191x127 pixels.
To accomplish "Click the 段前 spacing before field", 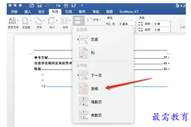I will click(161, 24).
